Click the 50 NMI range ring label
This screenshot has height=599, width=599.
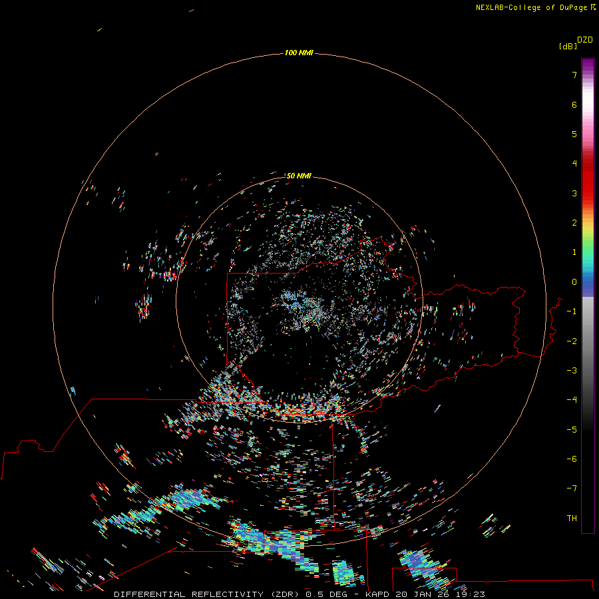coord(299,176)
